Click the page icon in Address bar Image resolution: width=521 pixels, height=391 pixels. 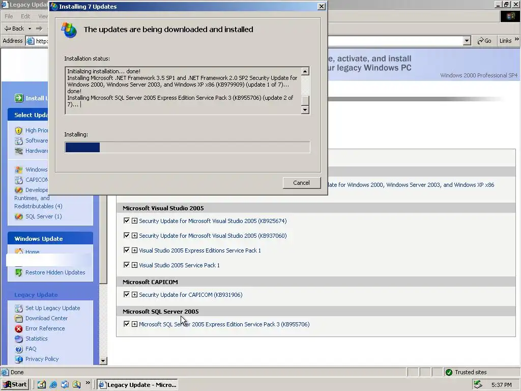point(30,41)
